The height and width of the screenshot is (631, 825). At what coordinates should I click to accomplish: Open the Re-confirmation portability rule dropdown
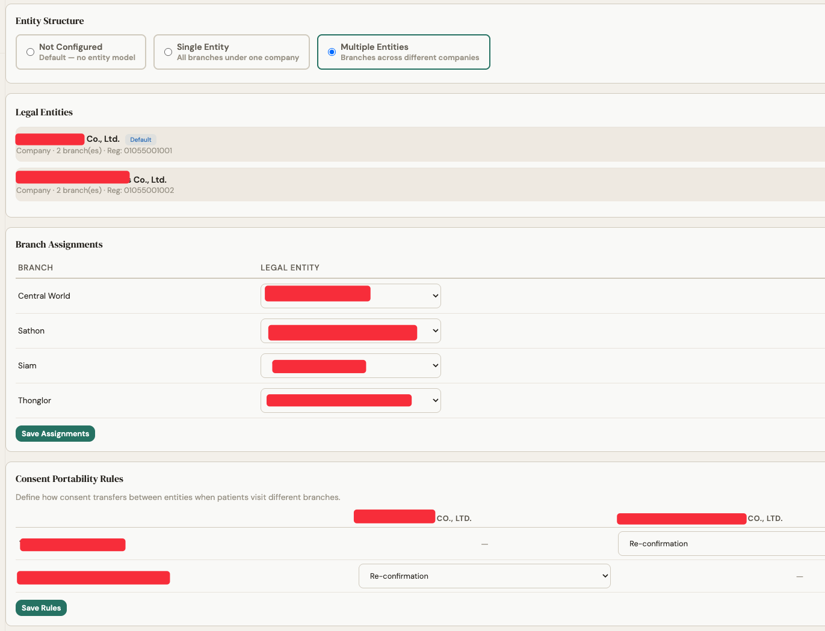coord(484,576)
